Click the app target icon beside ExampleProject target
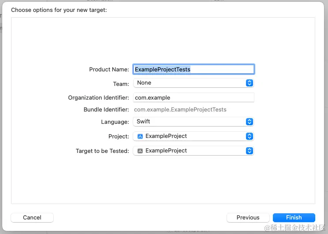Viewport: 328px width, 234px height. point(140,151)
